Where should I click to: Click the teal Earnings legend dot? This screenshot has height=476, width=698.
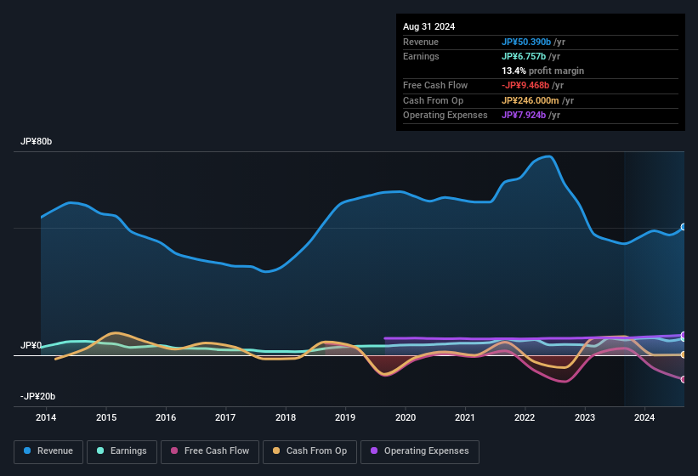pos(100,451)
